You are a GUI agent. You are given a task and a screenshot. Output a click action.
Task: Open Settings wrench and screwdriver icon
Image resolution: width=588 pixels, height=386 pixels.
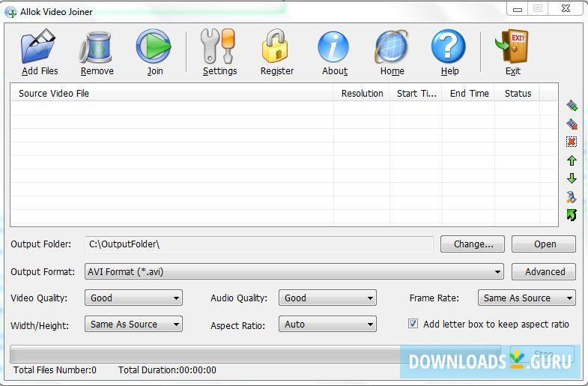click(218, 46)
